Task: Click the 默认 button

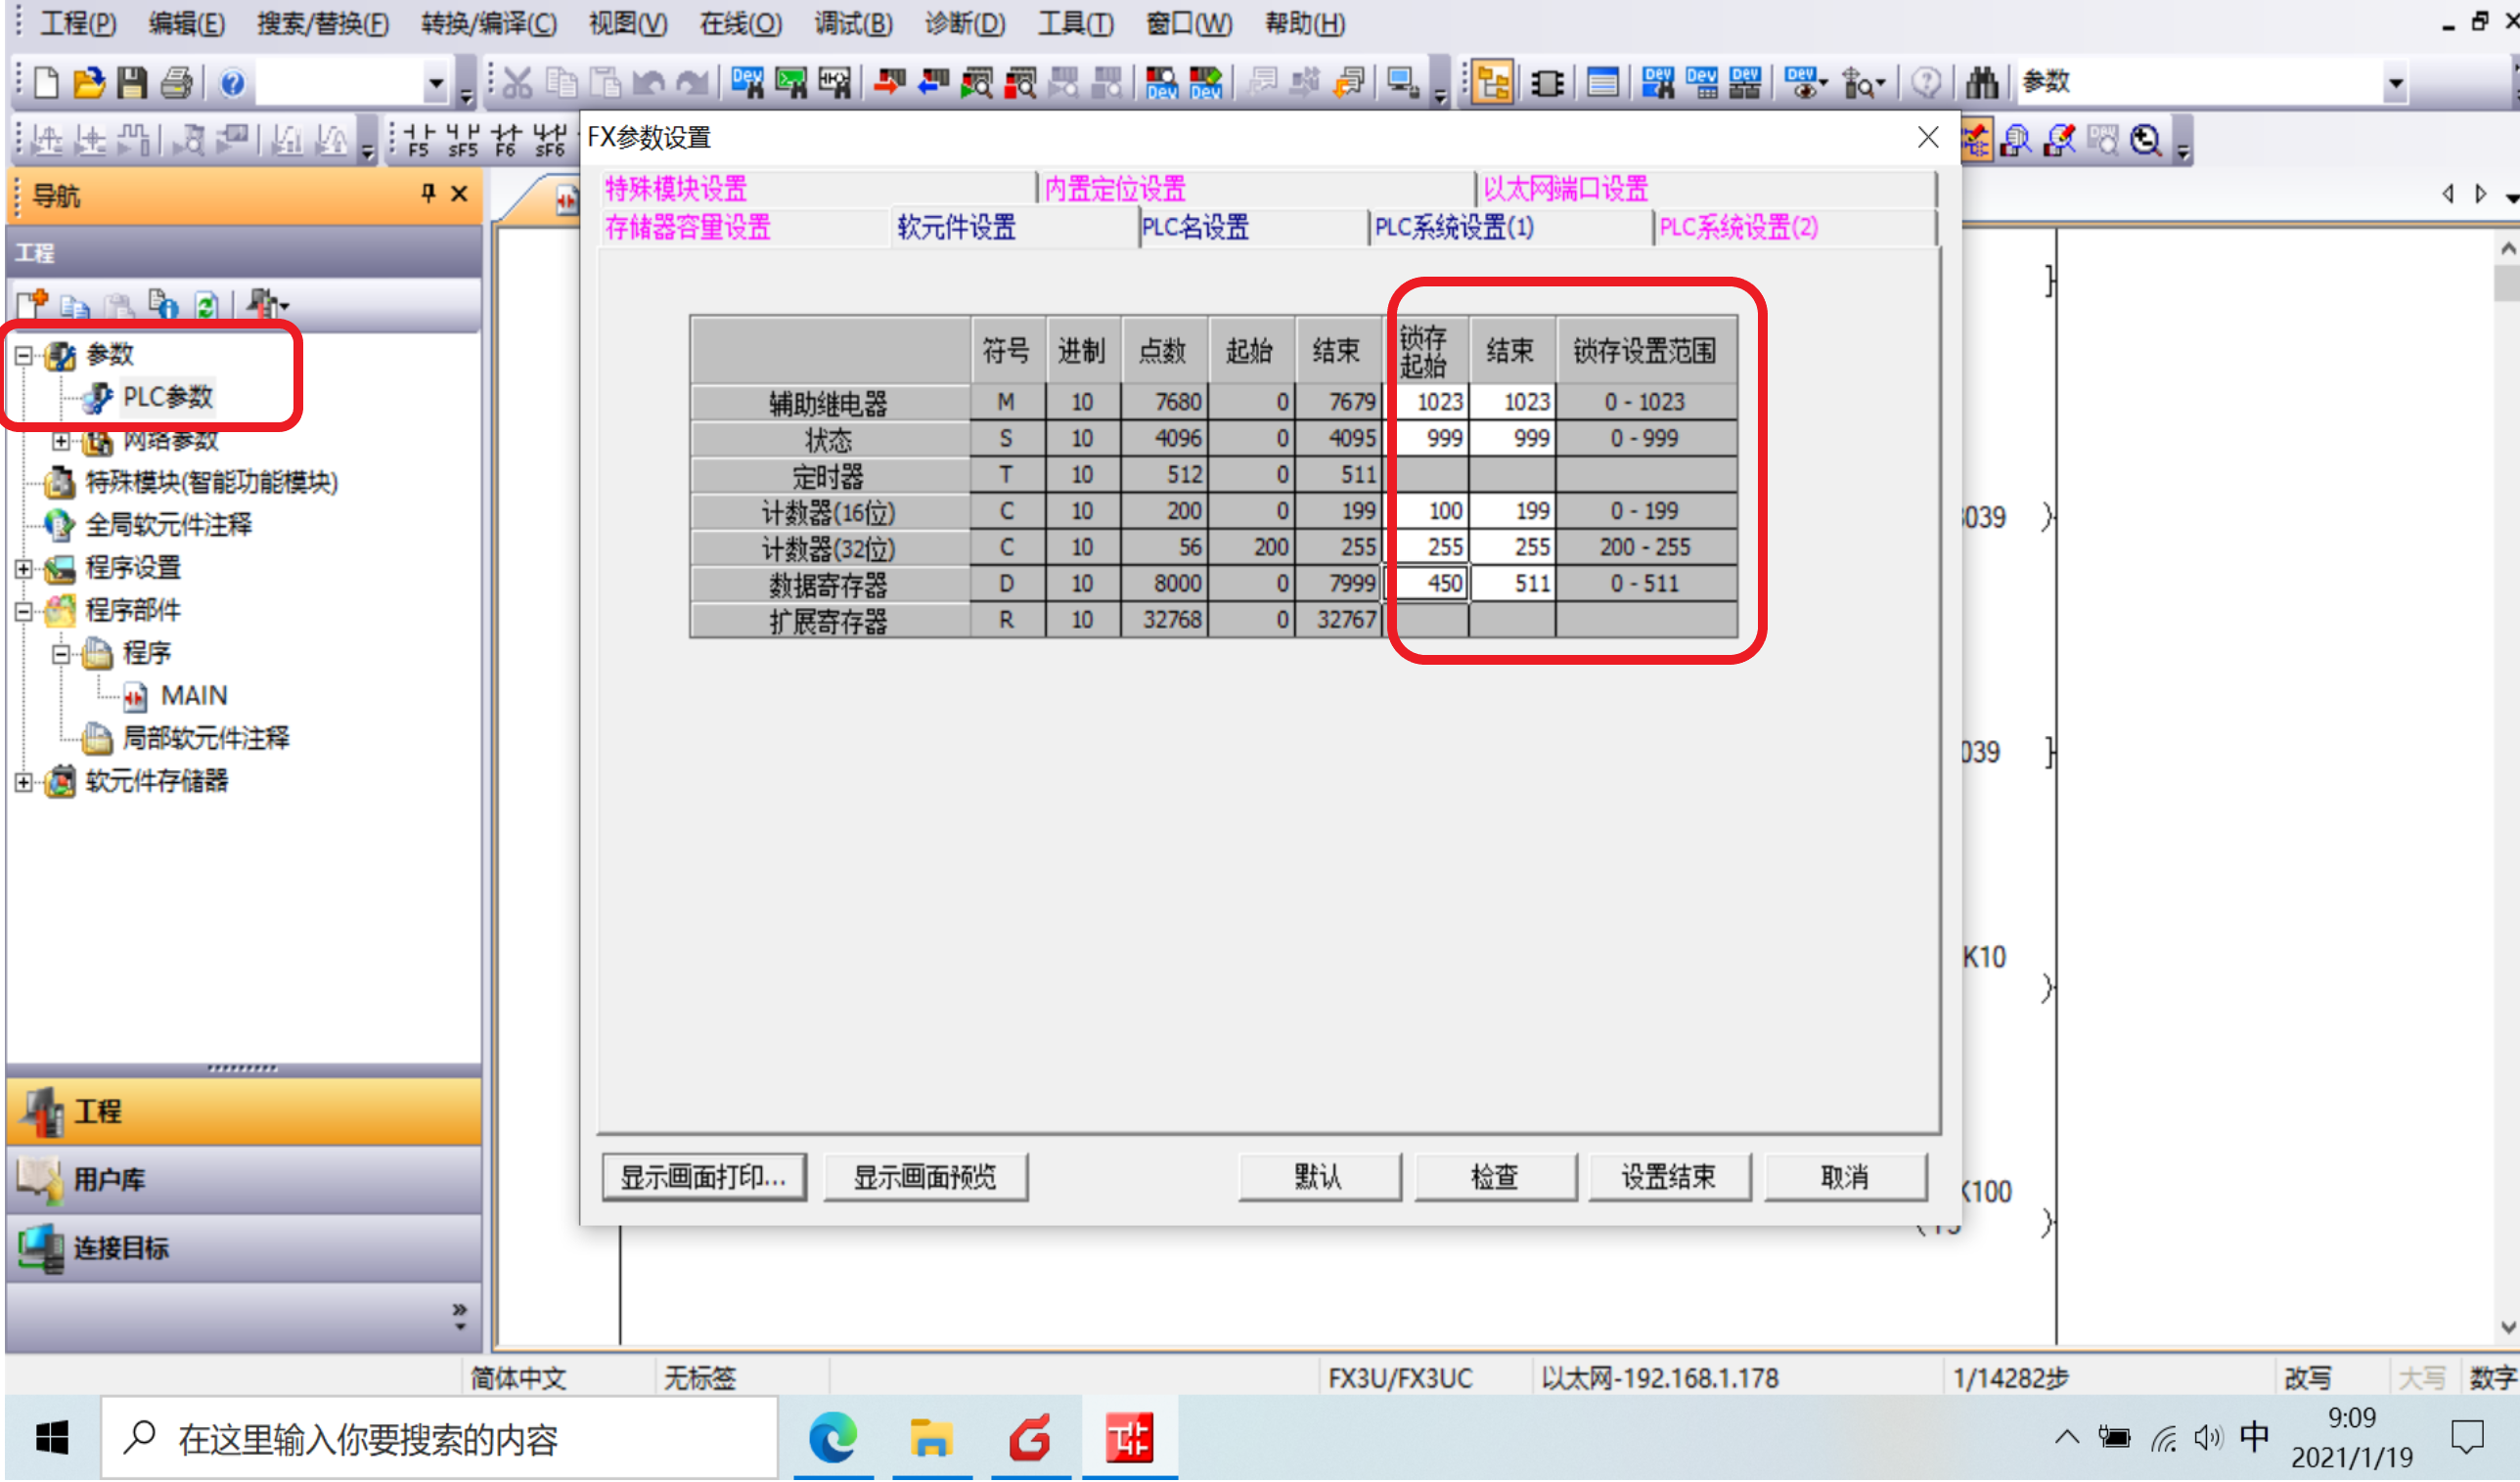Action: (x=1318, y=1177)
